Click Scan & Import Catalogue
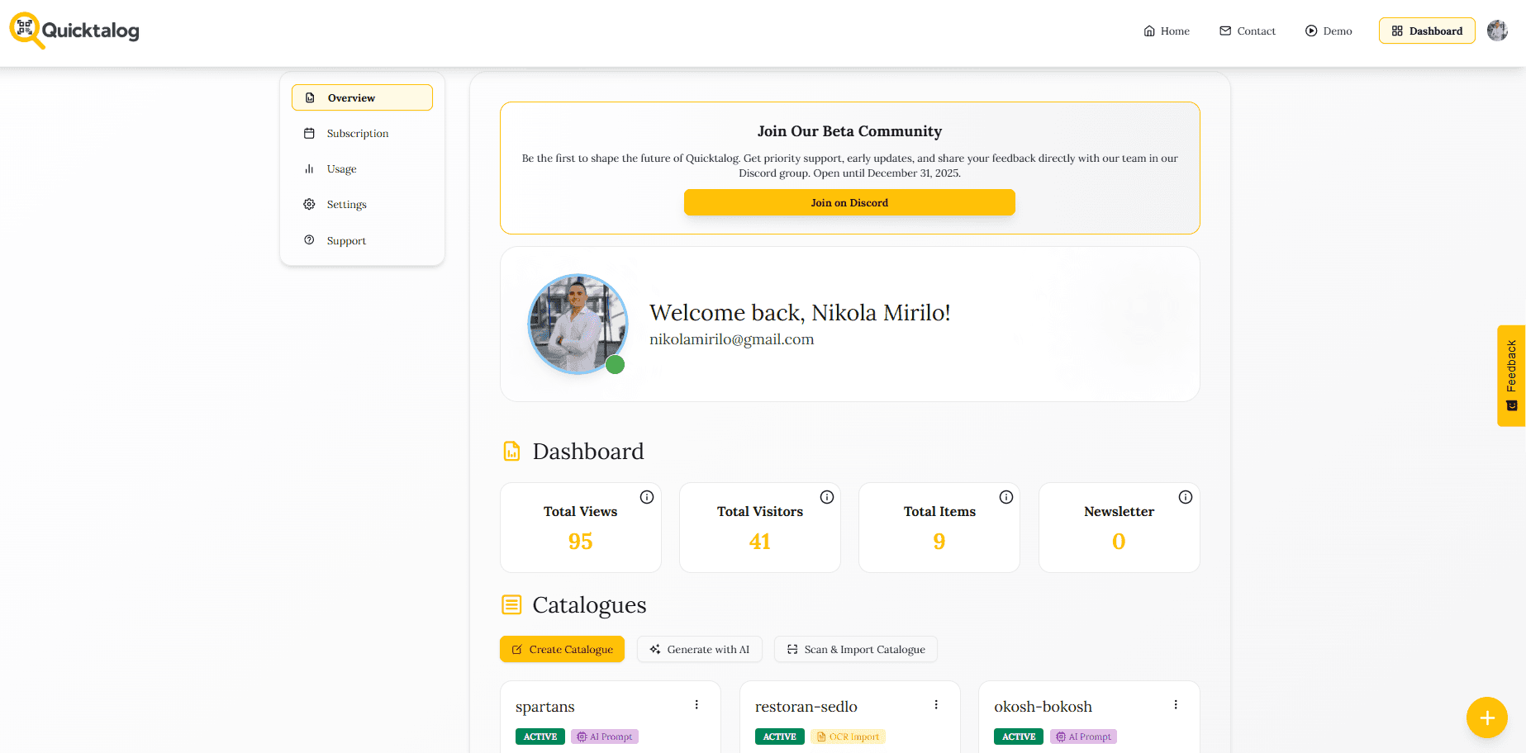The image size is (1526, 753). [855, 650]
